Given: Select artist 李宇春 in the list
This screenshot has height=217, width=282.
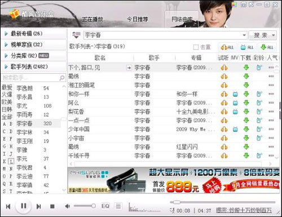Looking at the screenshot, I should (x=38, y=123).
